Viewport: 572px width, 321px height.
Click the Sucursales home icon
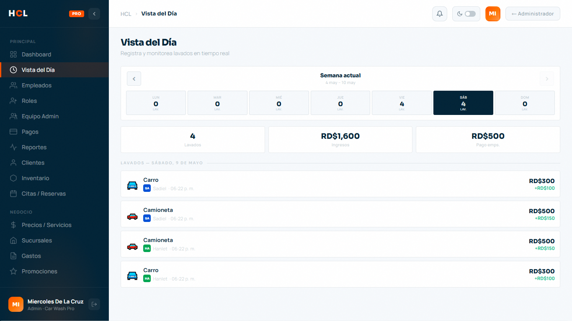(x=13, y=240)
